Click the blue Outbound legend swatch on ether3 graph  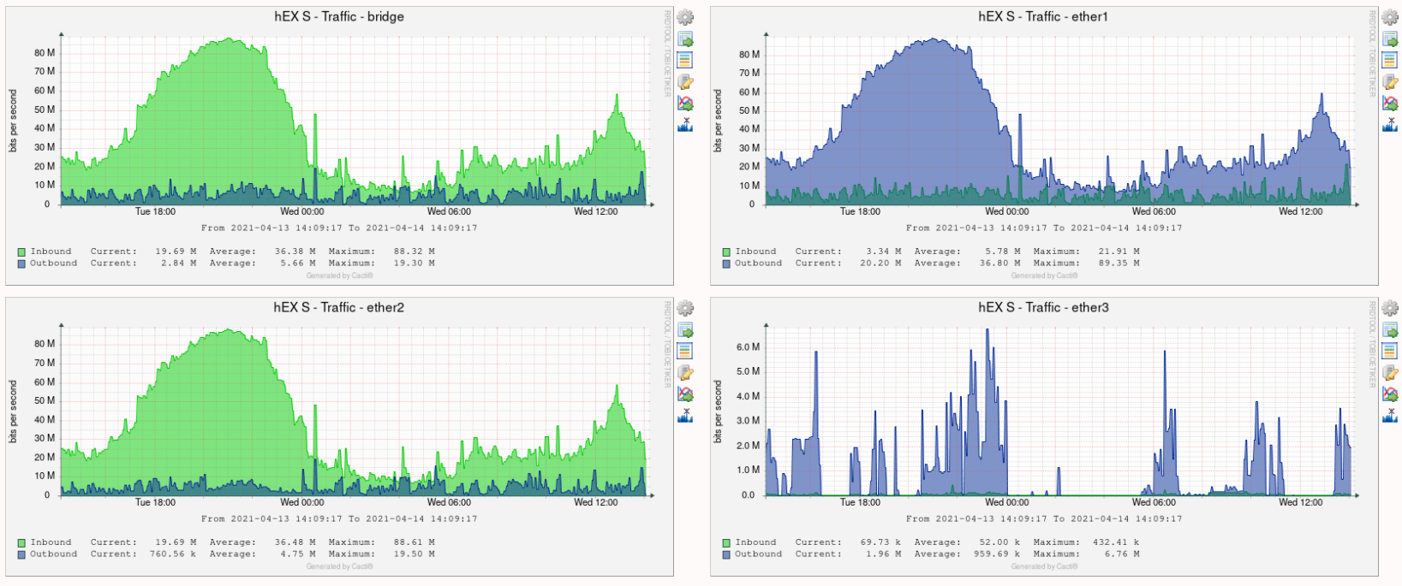[x=726, y=554]
